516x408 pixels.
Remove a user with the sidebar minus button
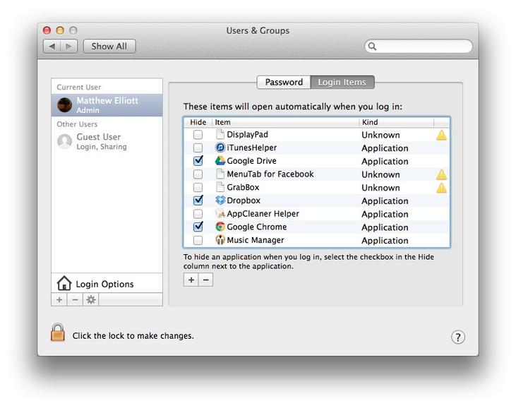[x=75, y=300]
